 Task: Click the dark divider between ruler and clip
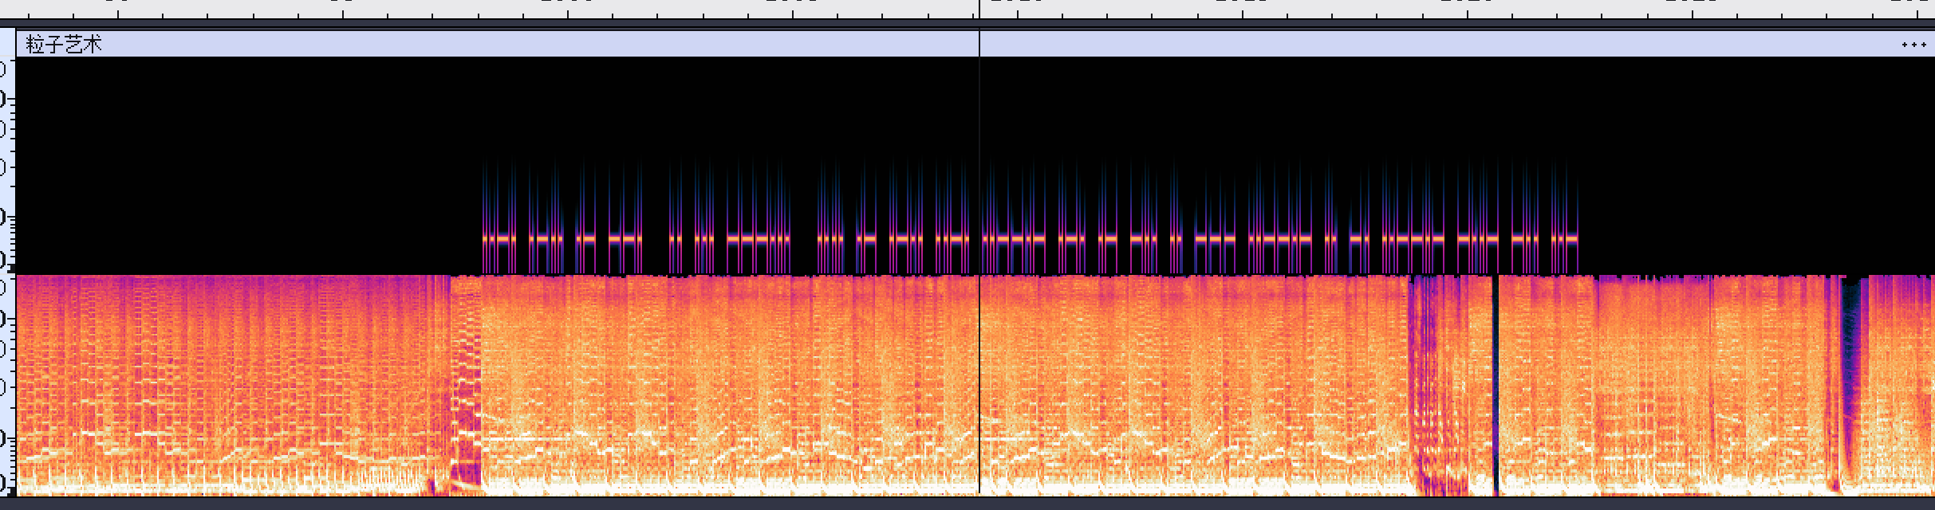coord(957,25)
